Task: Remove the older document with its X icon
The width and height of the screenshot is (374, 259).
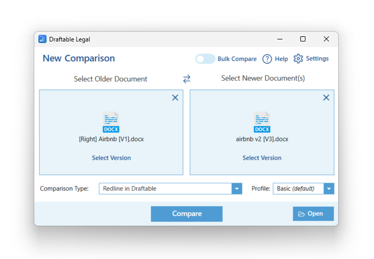Action: pos(175,97)
